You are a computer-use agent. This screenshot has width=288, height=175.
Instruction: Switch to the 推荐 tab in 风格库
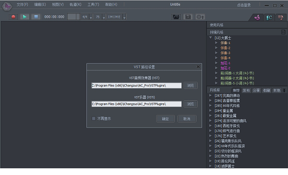[236, 90]
